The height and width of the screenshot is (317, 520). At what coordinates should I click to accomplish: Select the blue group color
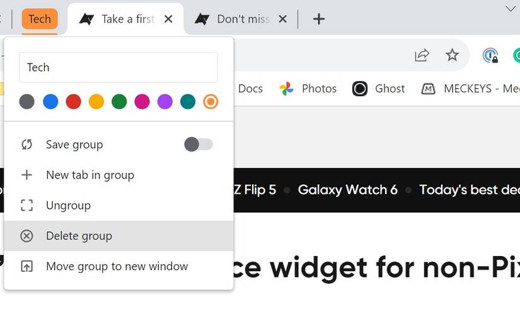pos(50,101)
